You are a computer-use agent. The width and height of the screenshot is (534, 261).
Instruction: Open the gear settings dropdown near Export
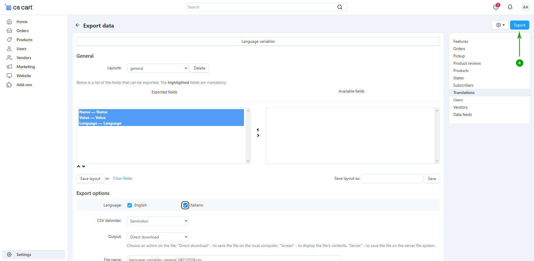tap(500, 25)
